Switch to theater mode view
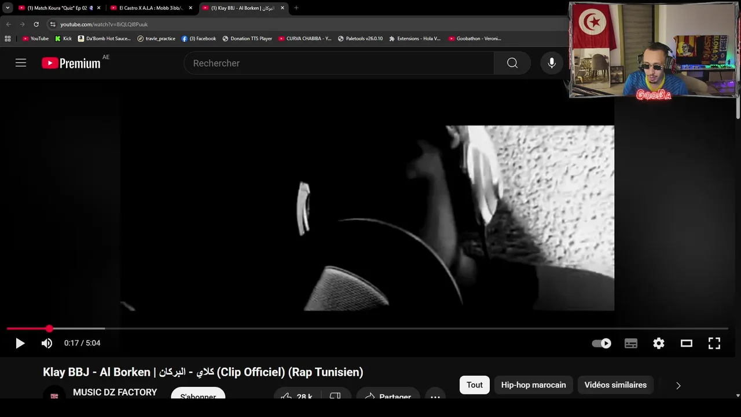 (x=687, y=343)
